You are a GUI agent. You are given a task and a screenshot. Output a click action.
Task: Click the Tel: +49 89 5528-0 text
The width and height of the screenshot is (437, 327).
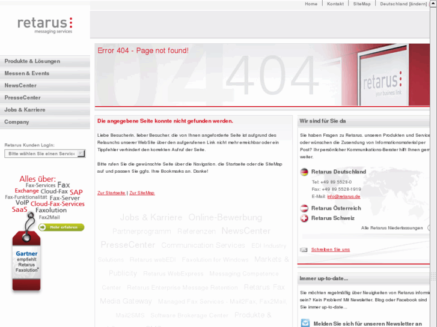(x=332, y=182)
